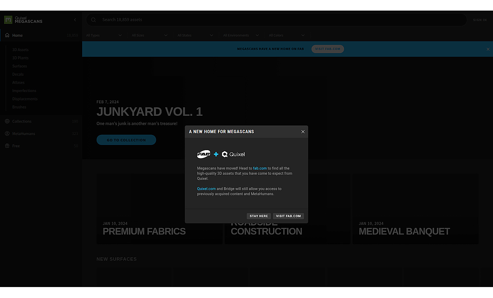This screenshot has height=298, width=493.
Task: Click the Quixel logo in the dialog
Action: pos(233,154)
